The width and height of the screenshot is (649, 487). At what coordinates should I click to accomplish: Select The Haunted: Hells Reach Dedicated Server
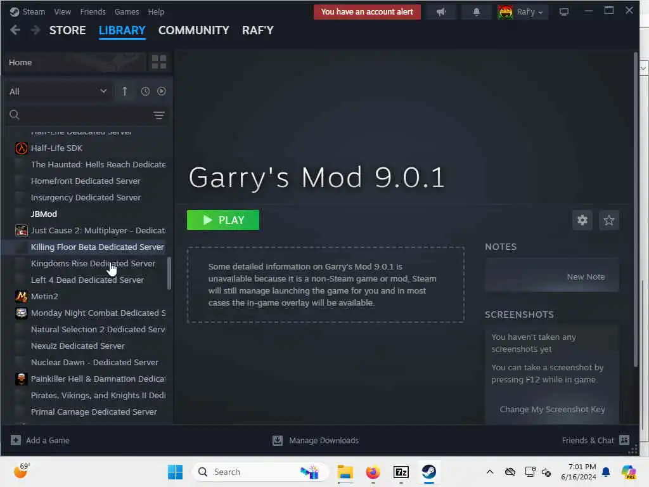point(98,164)
